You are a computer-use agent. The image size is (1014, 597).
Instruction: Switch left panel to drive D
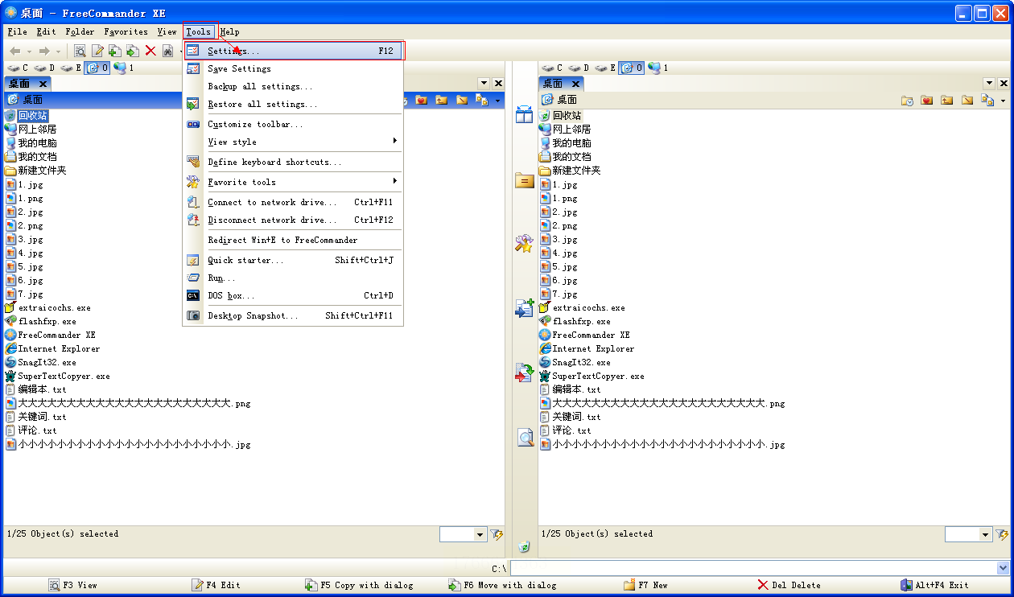[x=45, y=68]
